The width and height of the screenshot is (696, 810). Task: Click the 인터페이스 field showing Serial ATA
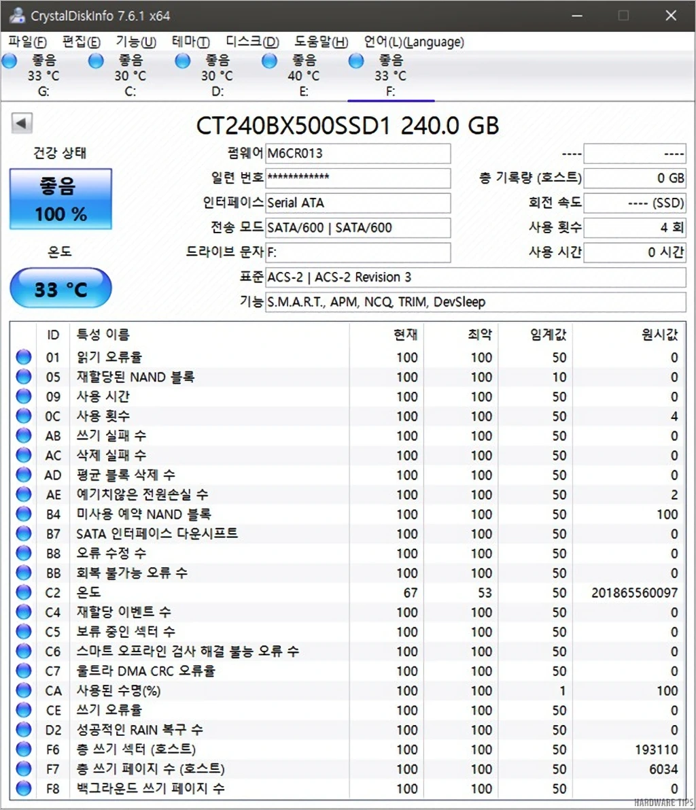tap(358, 203)
